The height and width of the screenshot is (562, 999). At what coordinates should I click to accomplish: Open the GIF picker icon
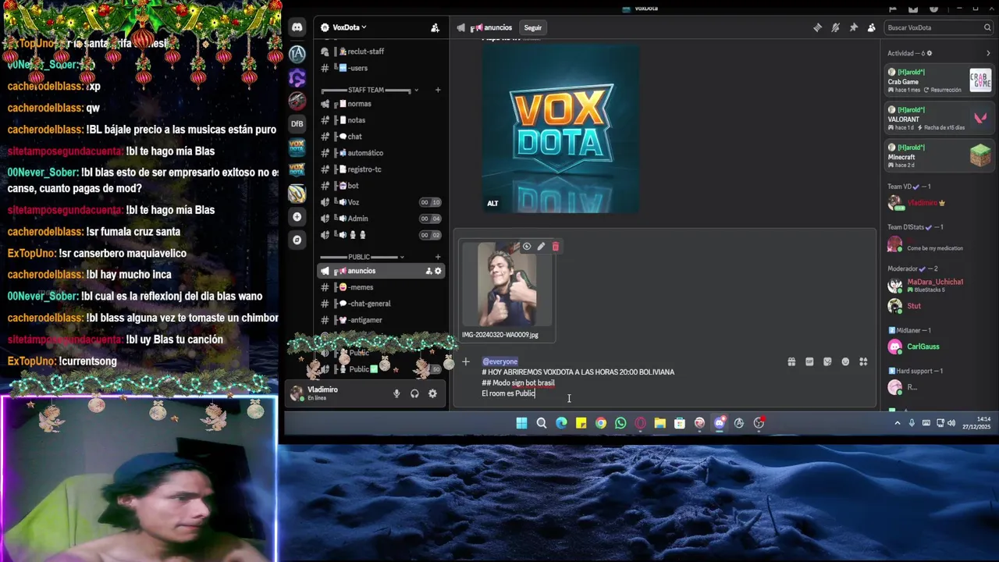(809, 361)
